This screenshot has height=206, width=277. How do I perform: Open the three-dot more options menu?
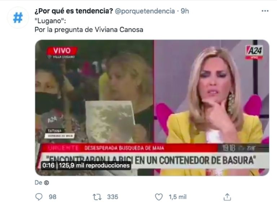pos(265,11)
